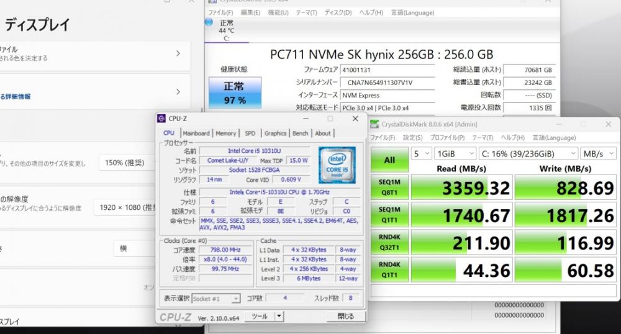Click total host writes value 23242 GB
This screenshot has width=621, height=334.
530,83
